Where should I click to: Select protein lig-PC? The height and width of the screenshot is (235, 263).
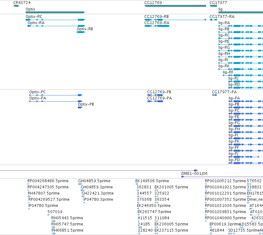246,114
